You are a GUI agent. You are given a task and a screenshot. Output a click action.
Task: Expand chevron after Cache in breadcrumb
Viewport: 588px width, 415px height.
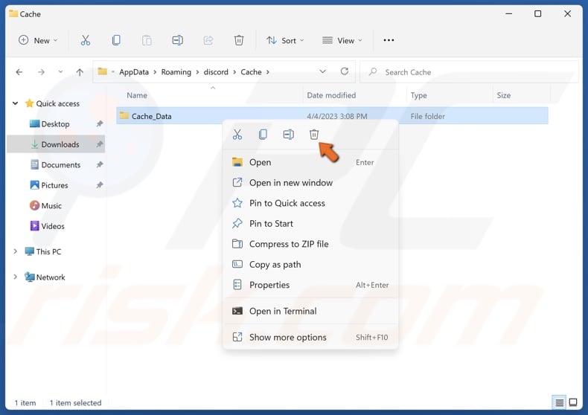pos(268,72)
